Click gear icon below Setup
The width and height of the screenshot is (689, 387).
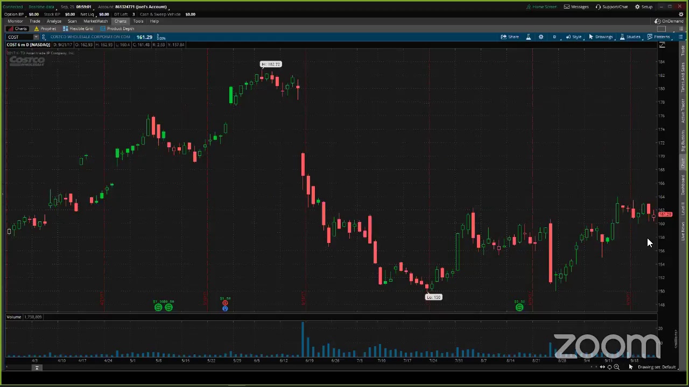click(x=681, y=14)
